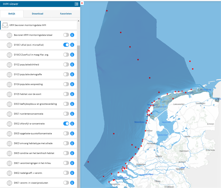Screen dimensions: 221x188
Task: Enable D1C2 populatiedichtheid layer toggle
Action: click(x=66, y=65)
